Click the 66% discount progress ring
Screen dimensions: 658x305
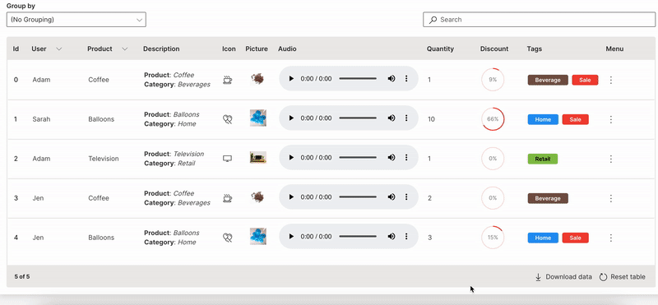pos(493,119)
